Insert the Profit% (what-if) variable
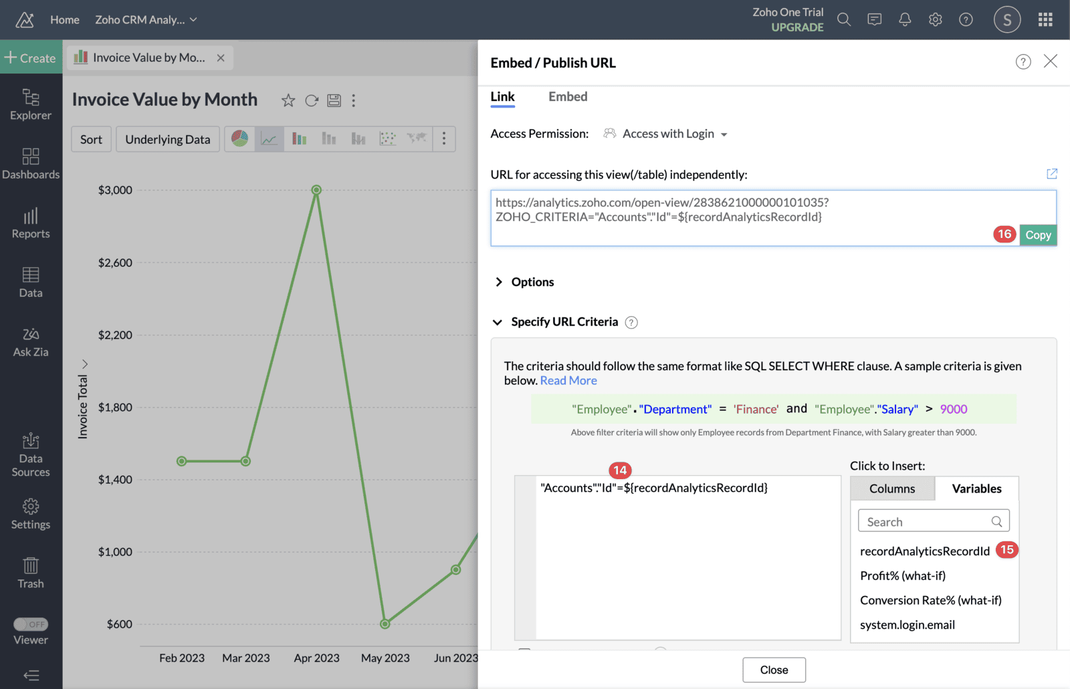The image size is (1070, 689). coord(903,575)
